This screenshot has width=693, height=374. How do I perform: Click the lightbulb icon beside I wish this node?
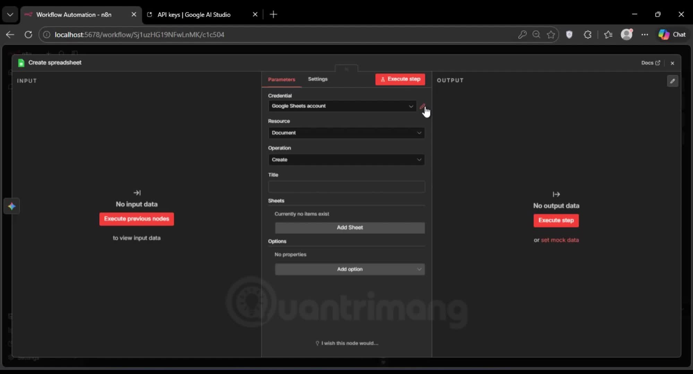click(x=317, y=343)
